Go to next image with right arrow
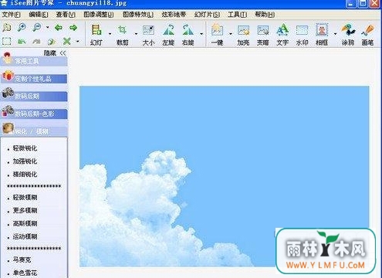 [73, 27]
